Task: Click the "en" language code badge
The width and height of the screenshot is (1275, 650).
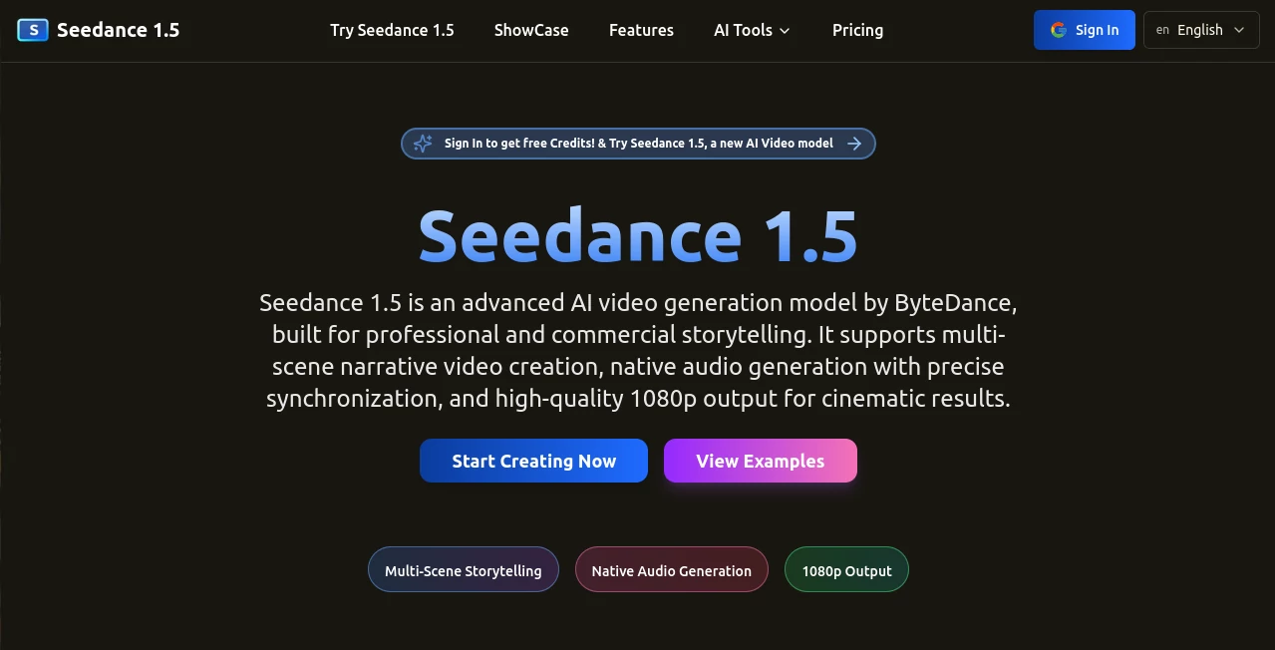Action: click(x=1162, y=30)
